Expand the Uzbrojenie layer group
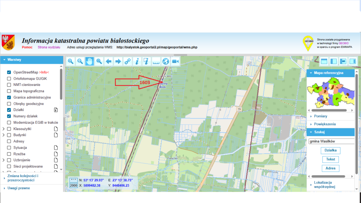Screen dimensions: 361x203 tap(4, 160)
